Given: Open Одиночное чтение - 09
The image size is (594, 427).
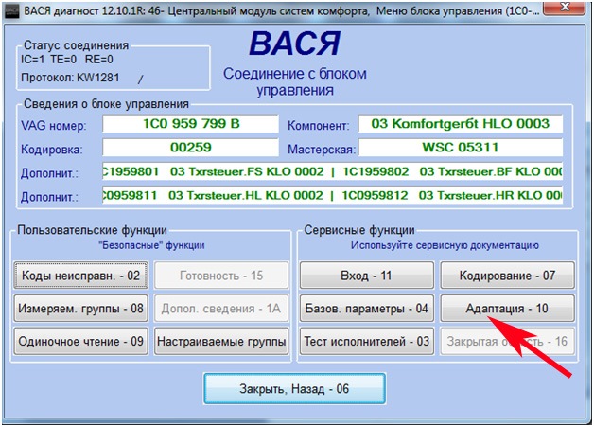Looking at the screenshot, I should click(80, 341).
